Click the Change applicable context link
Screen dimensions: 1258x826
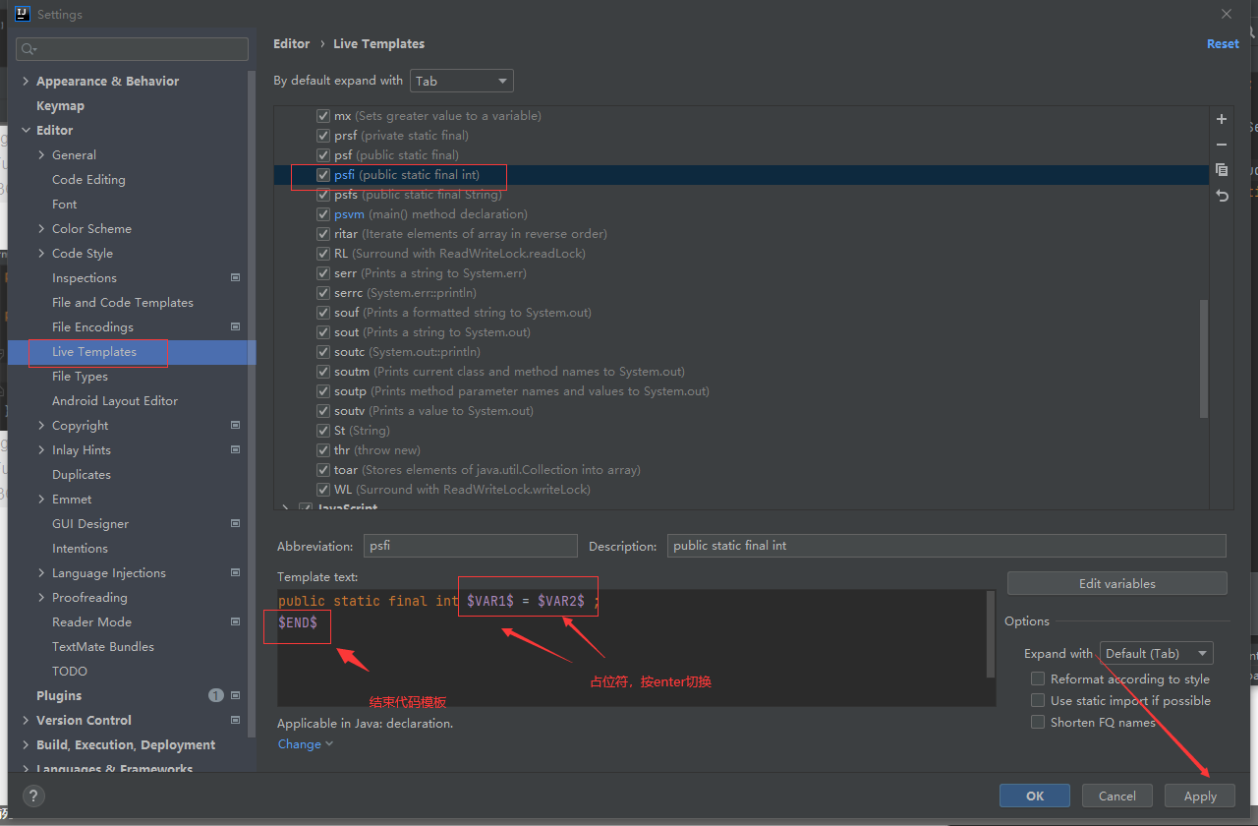[306, 743]
